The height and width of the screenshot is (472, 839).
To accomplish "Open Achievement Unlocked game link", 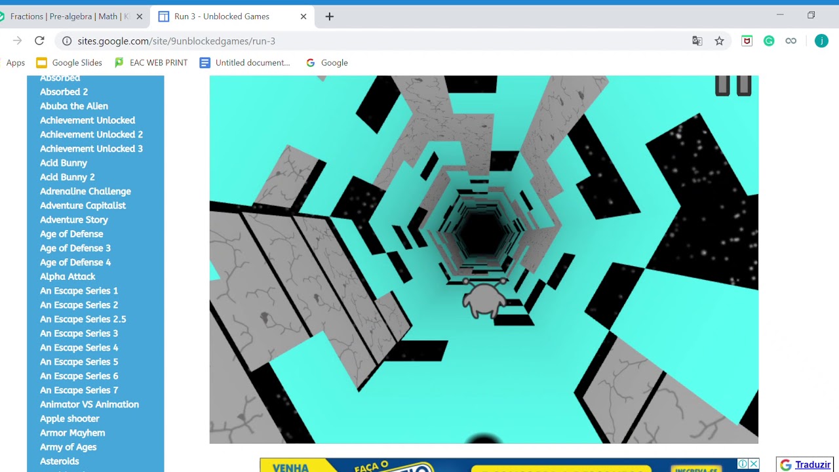I will (87, 120).
